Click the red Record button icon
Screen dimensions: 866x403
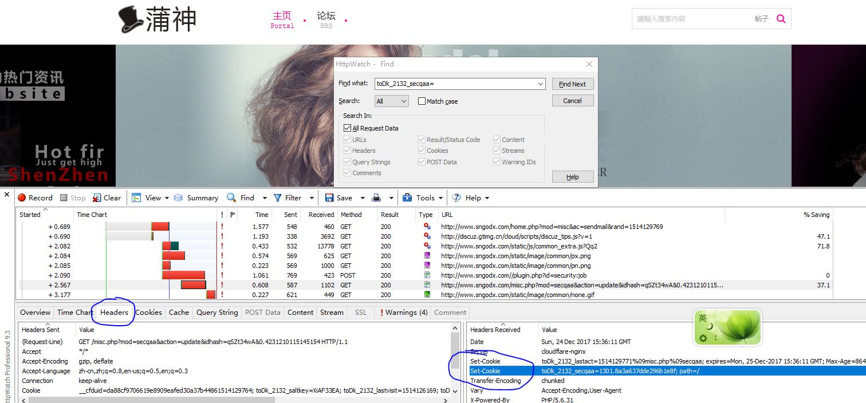tap(22, 198)
